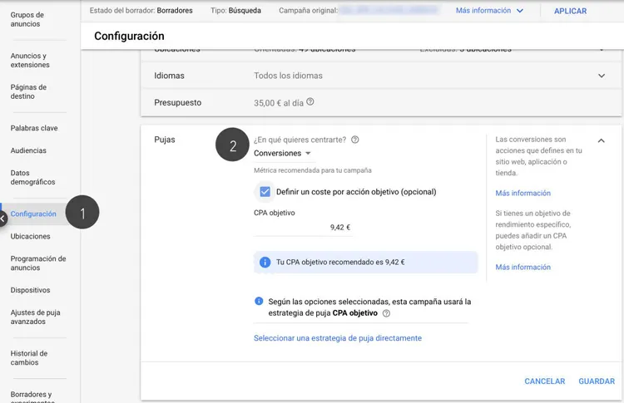Open the Conversiones dropdown
The height and width of the screenshot is (403, 624).
point(282,154)
